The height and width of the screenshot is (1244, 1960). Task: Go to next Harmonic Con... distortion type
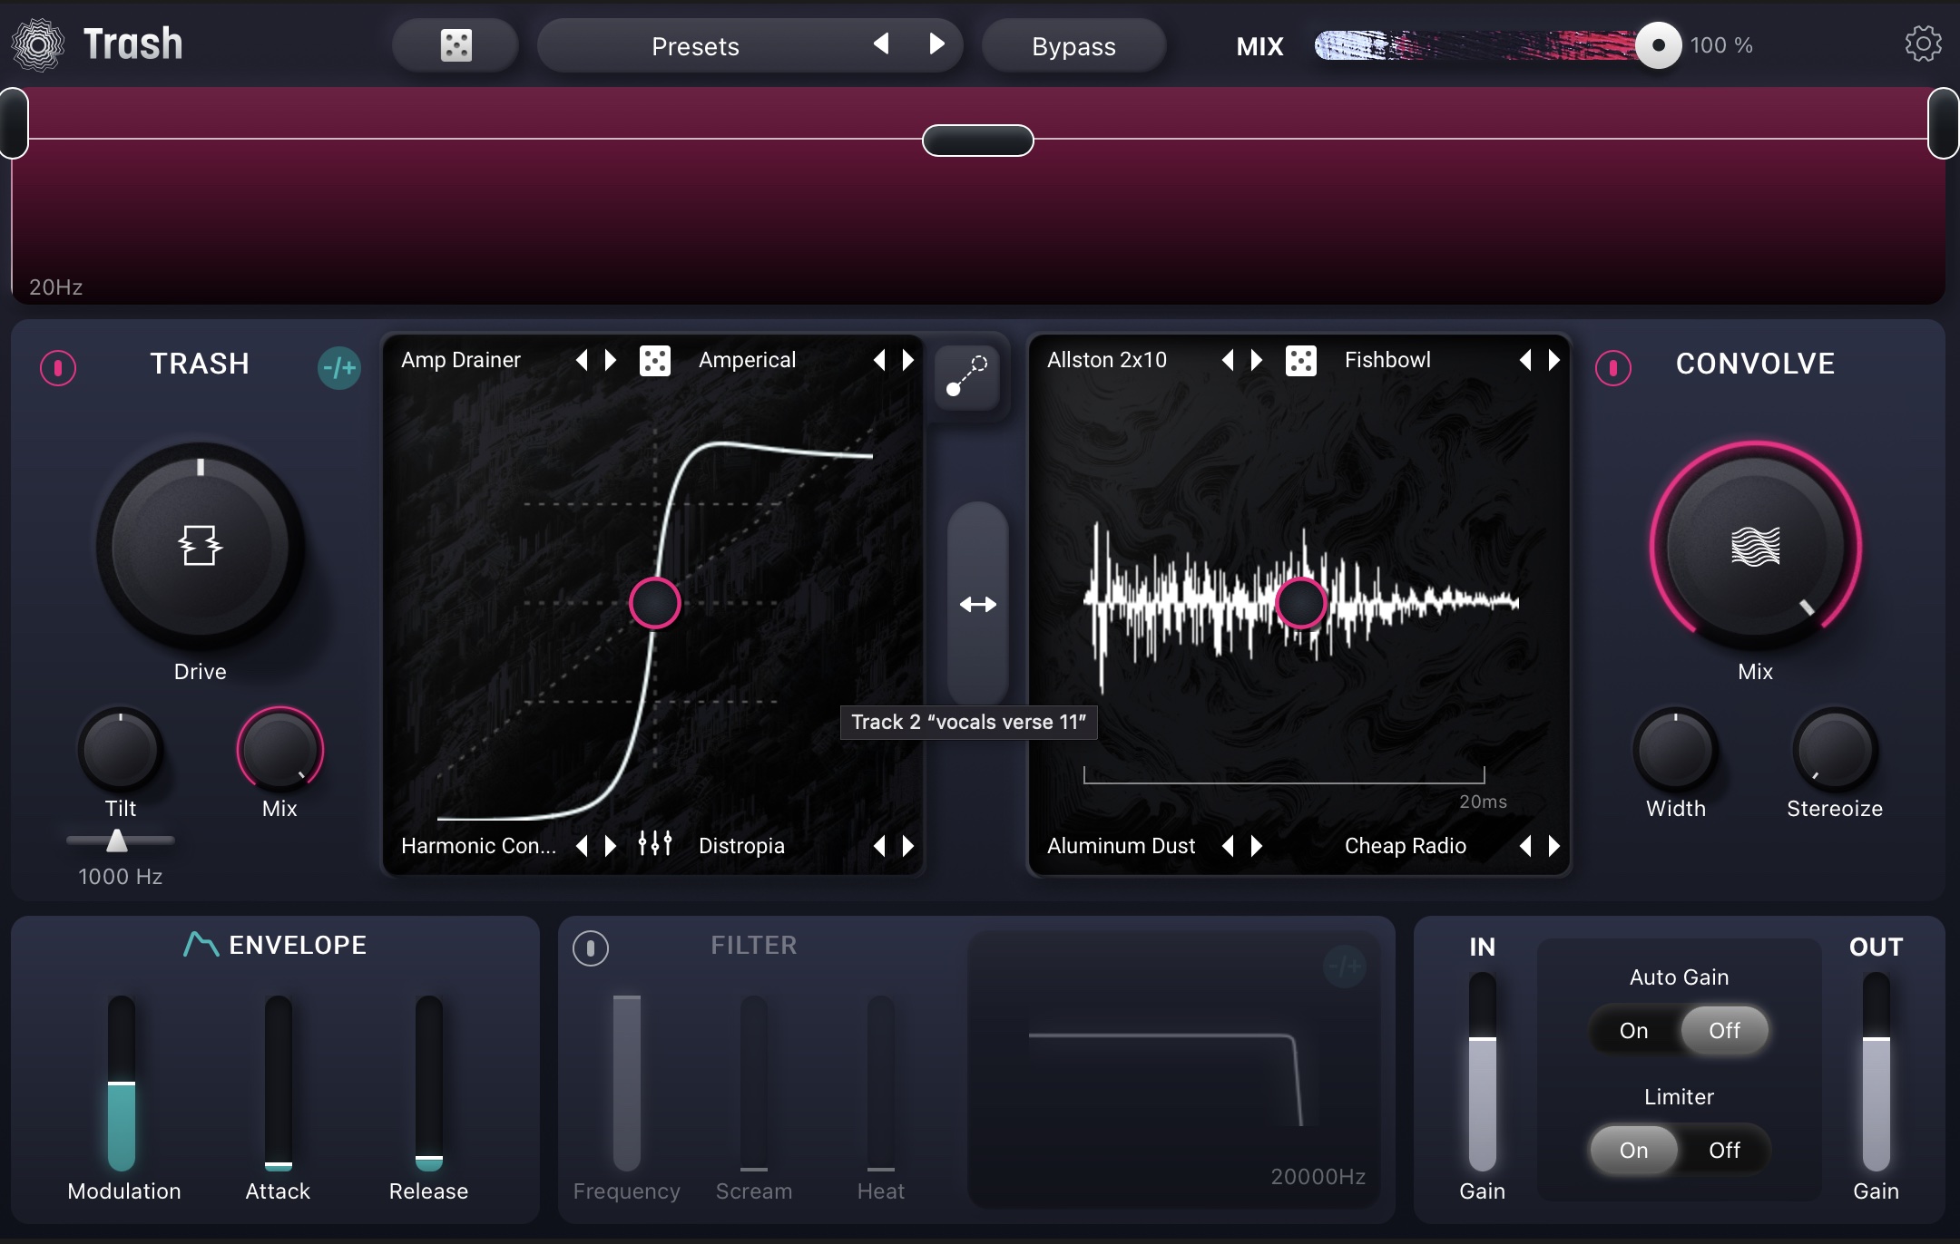(611, 846)
